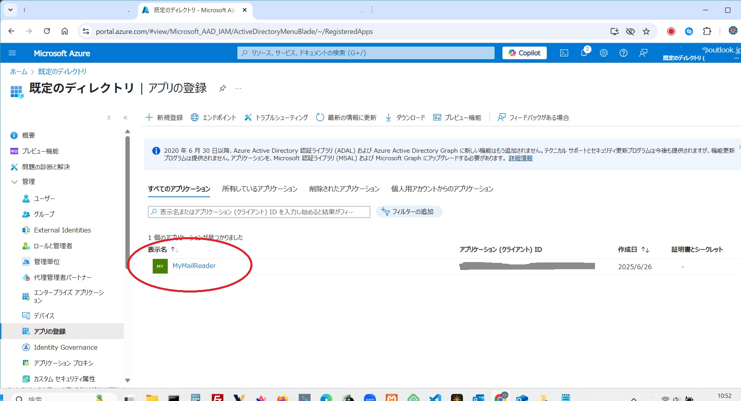Open トラブルシューティング from the toolbar
741x401 pixels.
[276, 117]
